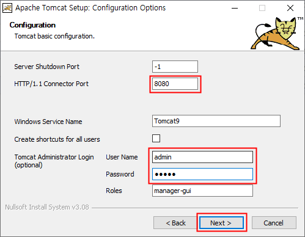Minimize the setup window
The height and width of the screenshot is (237, 305).
(x=235, y=8)
